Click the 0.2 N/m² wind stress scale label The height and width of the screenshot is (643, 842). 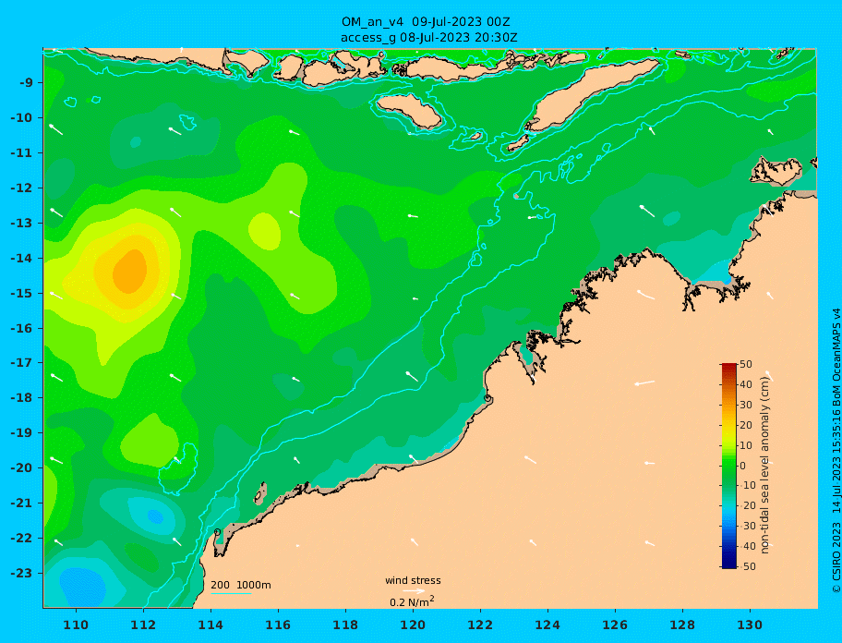click(x=412, y=601)
